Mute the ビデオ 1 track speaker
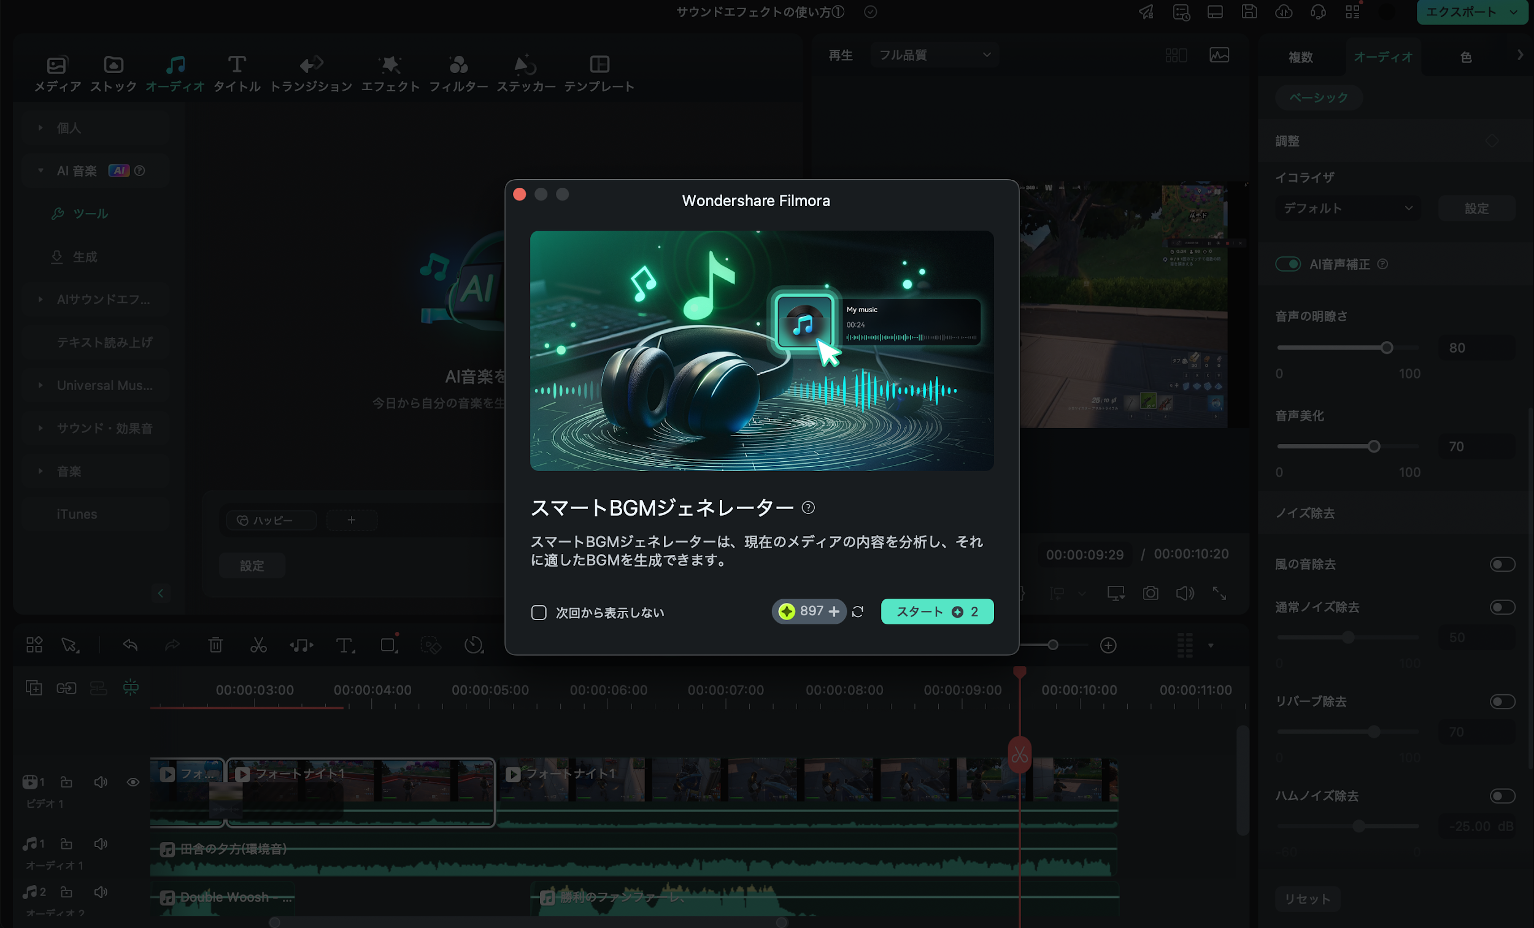The width and height of the screenshot is (1534, 928). coord(100,782)
